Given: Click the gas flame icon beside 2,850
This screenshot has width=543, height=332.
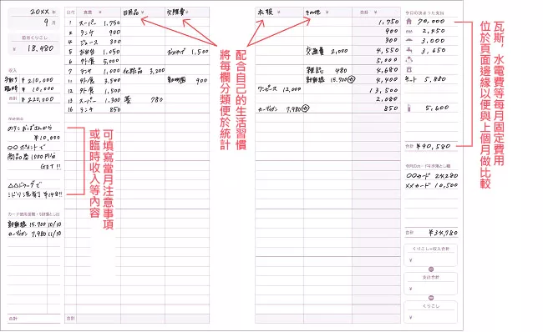Looking at the screenshot, I should pyautogui.click(x=409, y=31).
